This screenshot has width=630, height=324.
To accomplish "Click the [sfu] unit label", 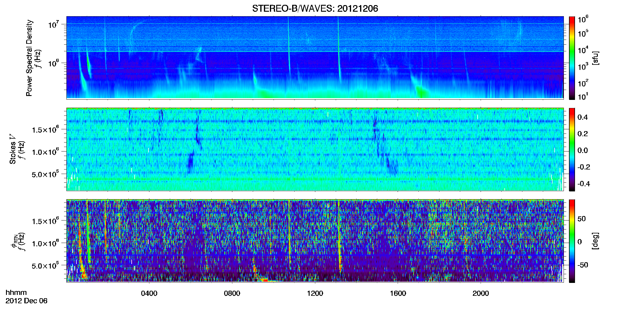I will tap(595, 58).
